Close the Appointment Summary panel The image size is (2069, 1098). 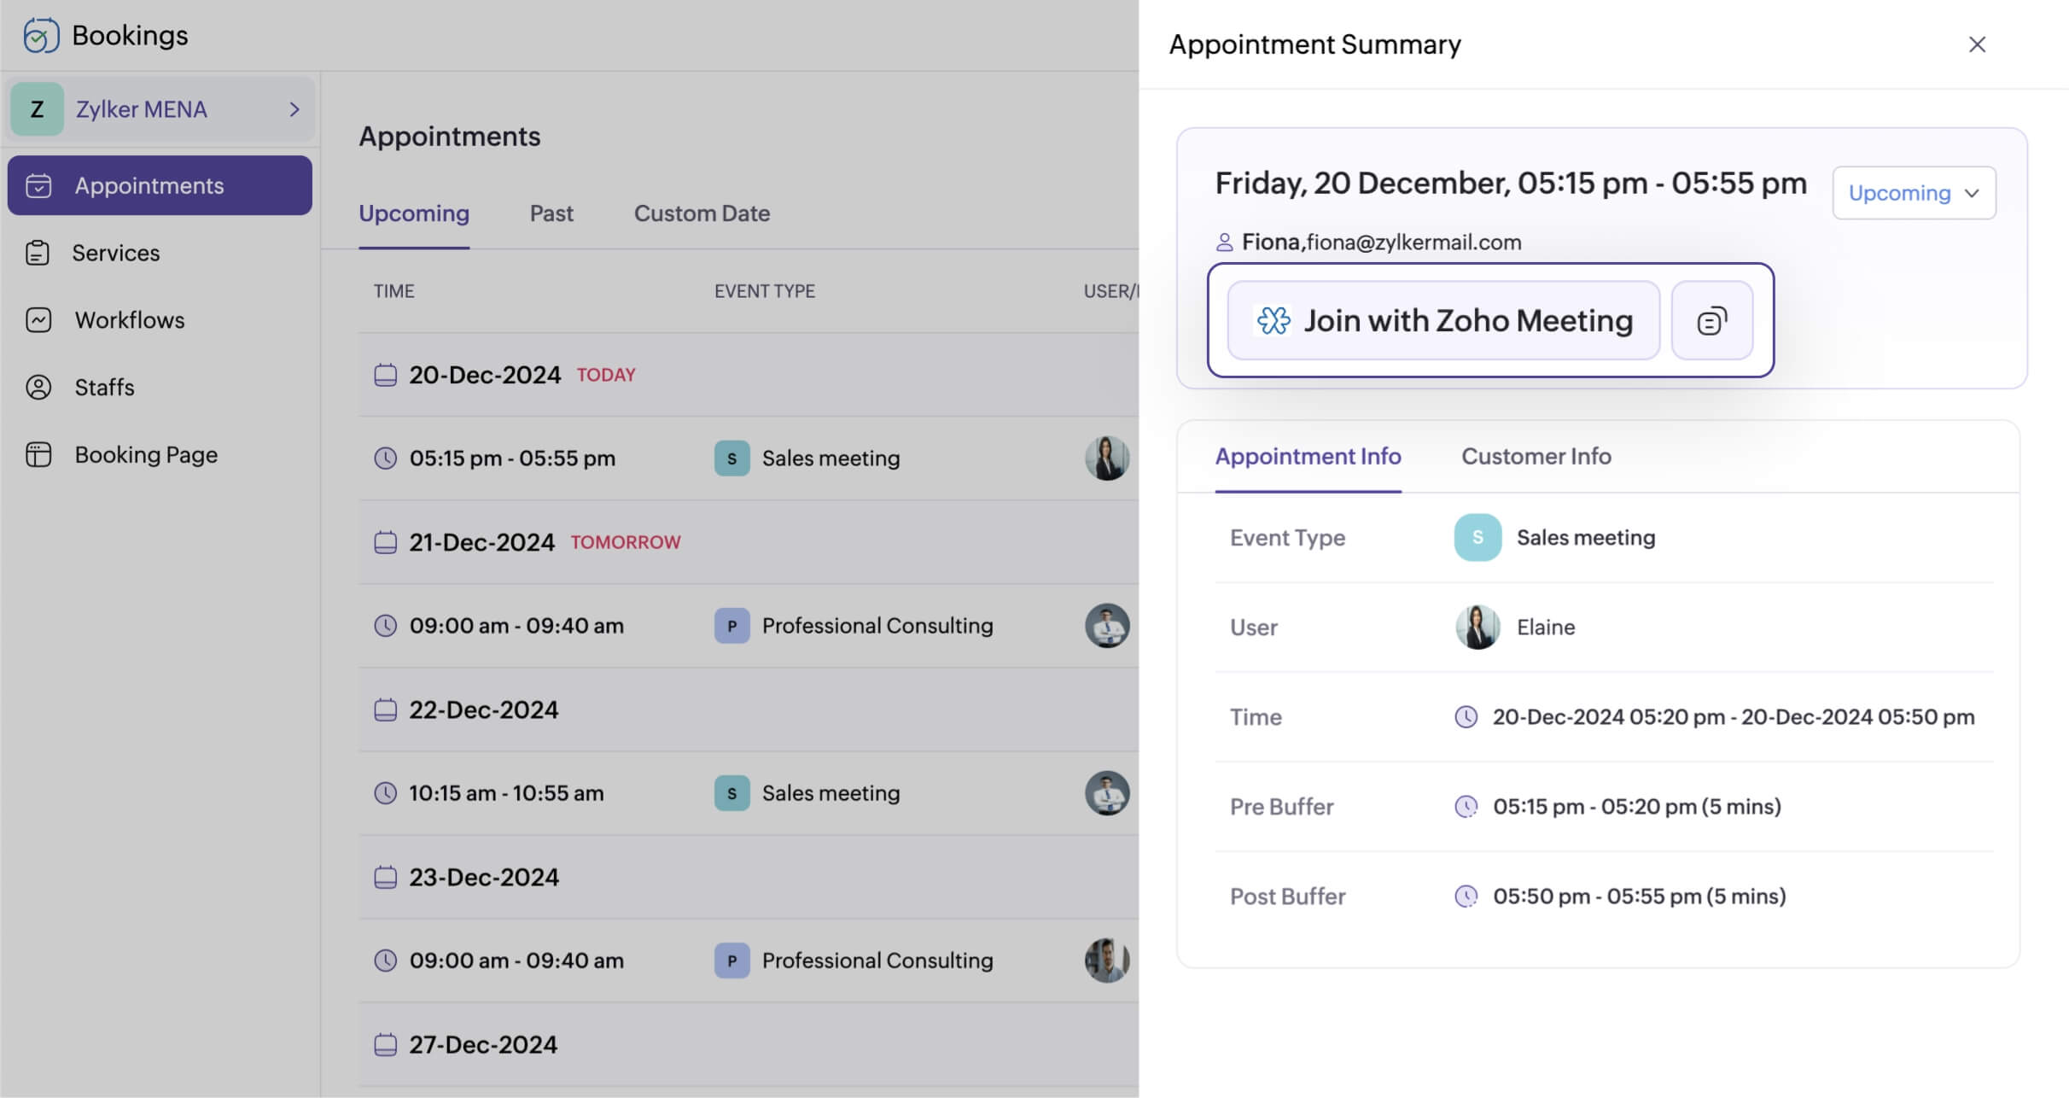1977,44
